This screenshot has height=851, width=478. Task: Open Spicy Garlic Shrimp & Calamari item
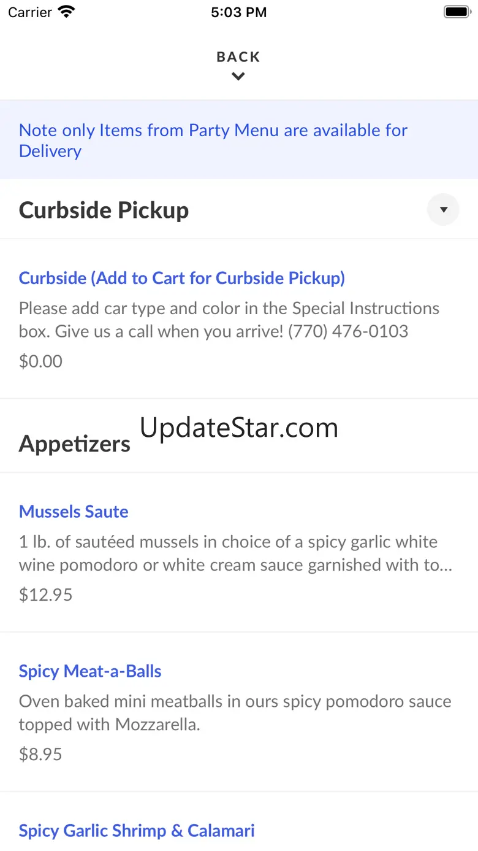click(x=137, y=831)
